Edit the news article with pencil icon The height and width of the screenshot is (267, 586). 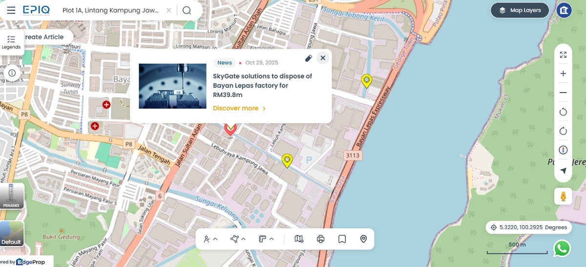[x=308, y=58]
